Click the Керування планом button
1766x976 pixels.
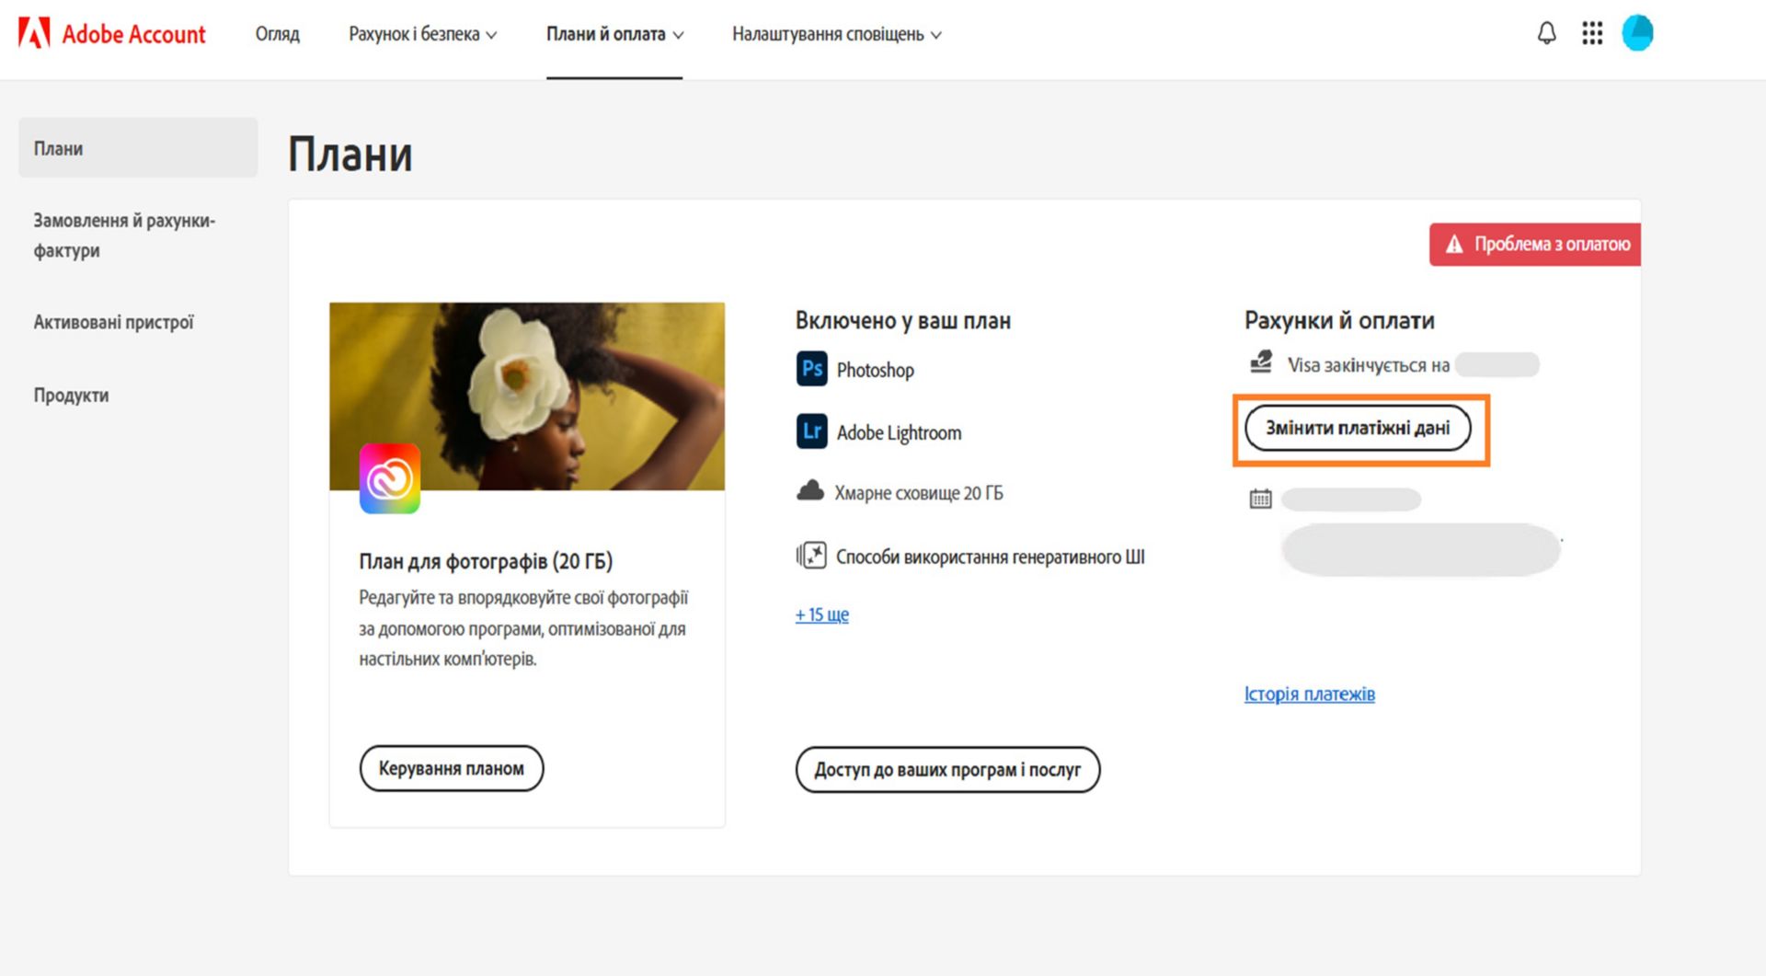452,768
